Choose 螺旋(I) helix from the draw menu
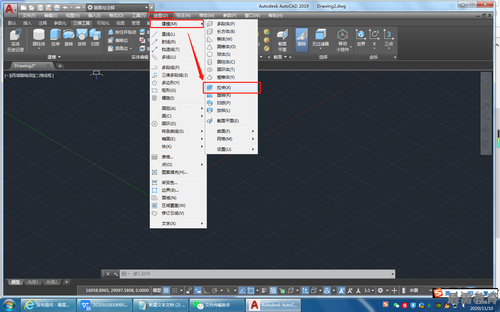500x312 pixels. coord(178,98)
